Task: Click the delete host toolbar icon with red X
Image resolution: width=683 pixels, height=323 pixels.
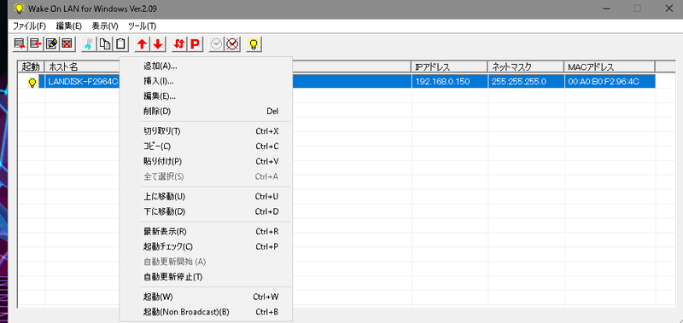Action: click(x=67, y=44)
